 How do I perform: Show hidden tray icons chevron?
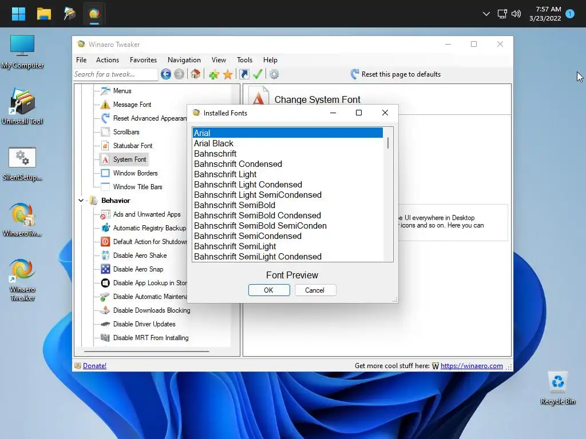pyautogui.click(x=486, y=14)
